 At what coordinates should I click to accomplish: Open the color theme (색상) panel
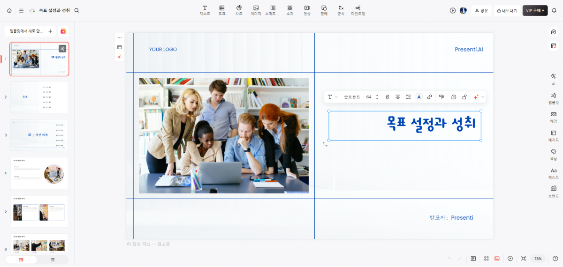pos(554,154)
